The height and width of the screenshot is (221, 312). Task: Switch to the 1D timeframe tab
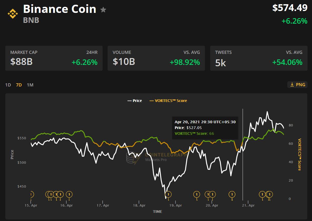point(8,85)
